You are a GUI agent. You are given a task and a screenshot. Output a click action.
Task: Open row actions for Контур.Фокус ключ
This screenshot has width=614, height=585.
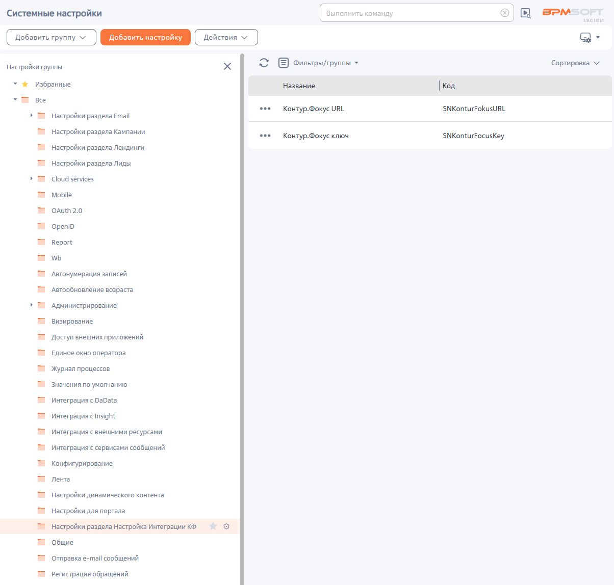(265, 136)
